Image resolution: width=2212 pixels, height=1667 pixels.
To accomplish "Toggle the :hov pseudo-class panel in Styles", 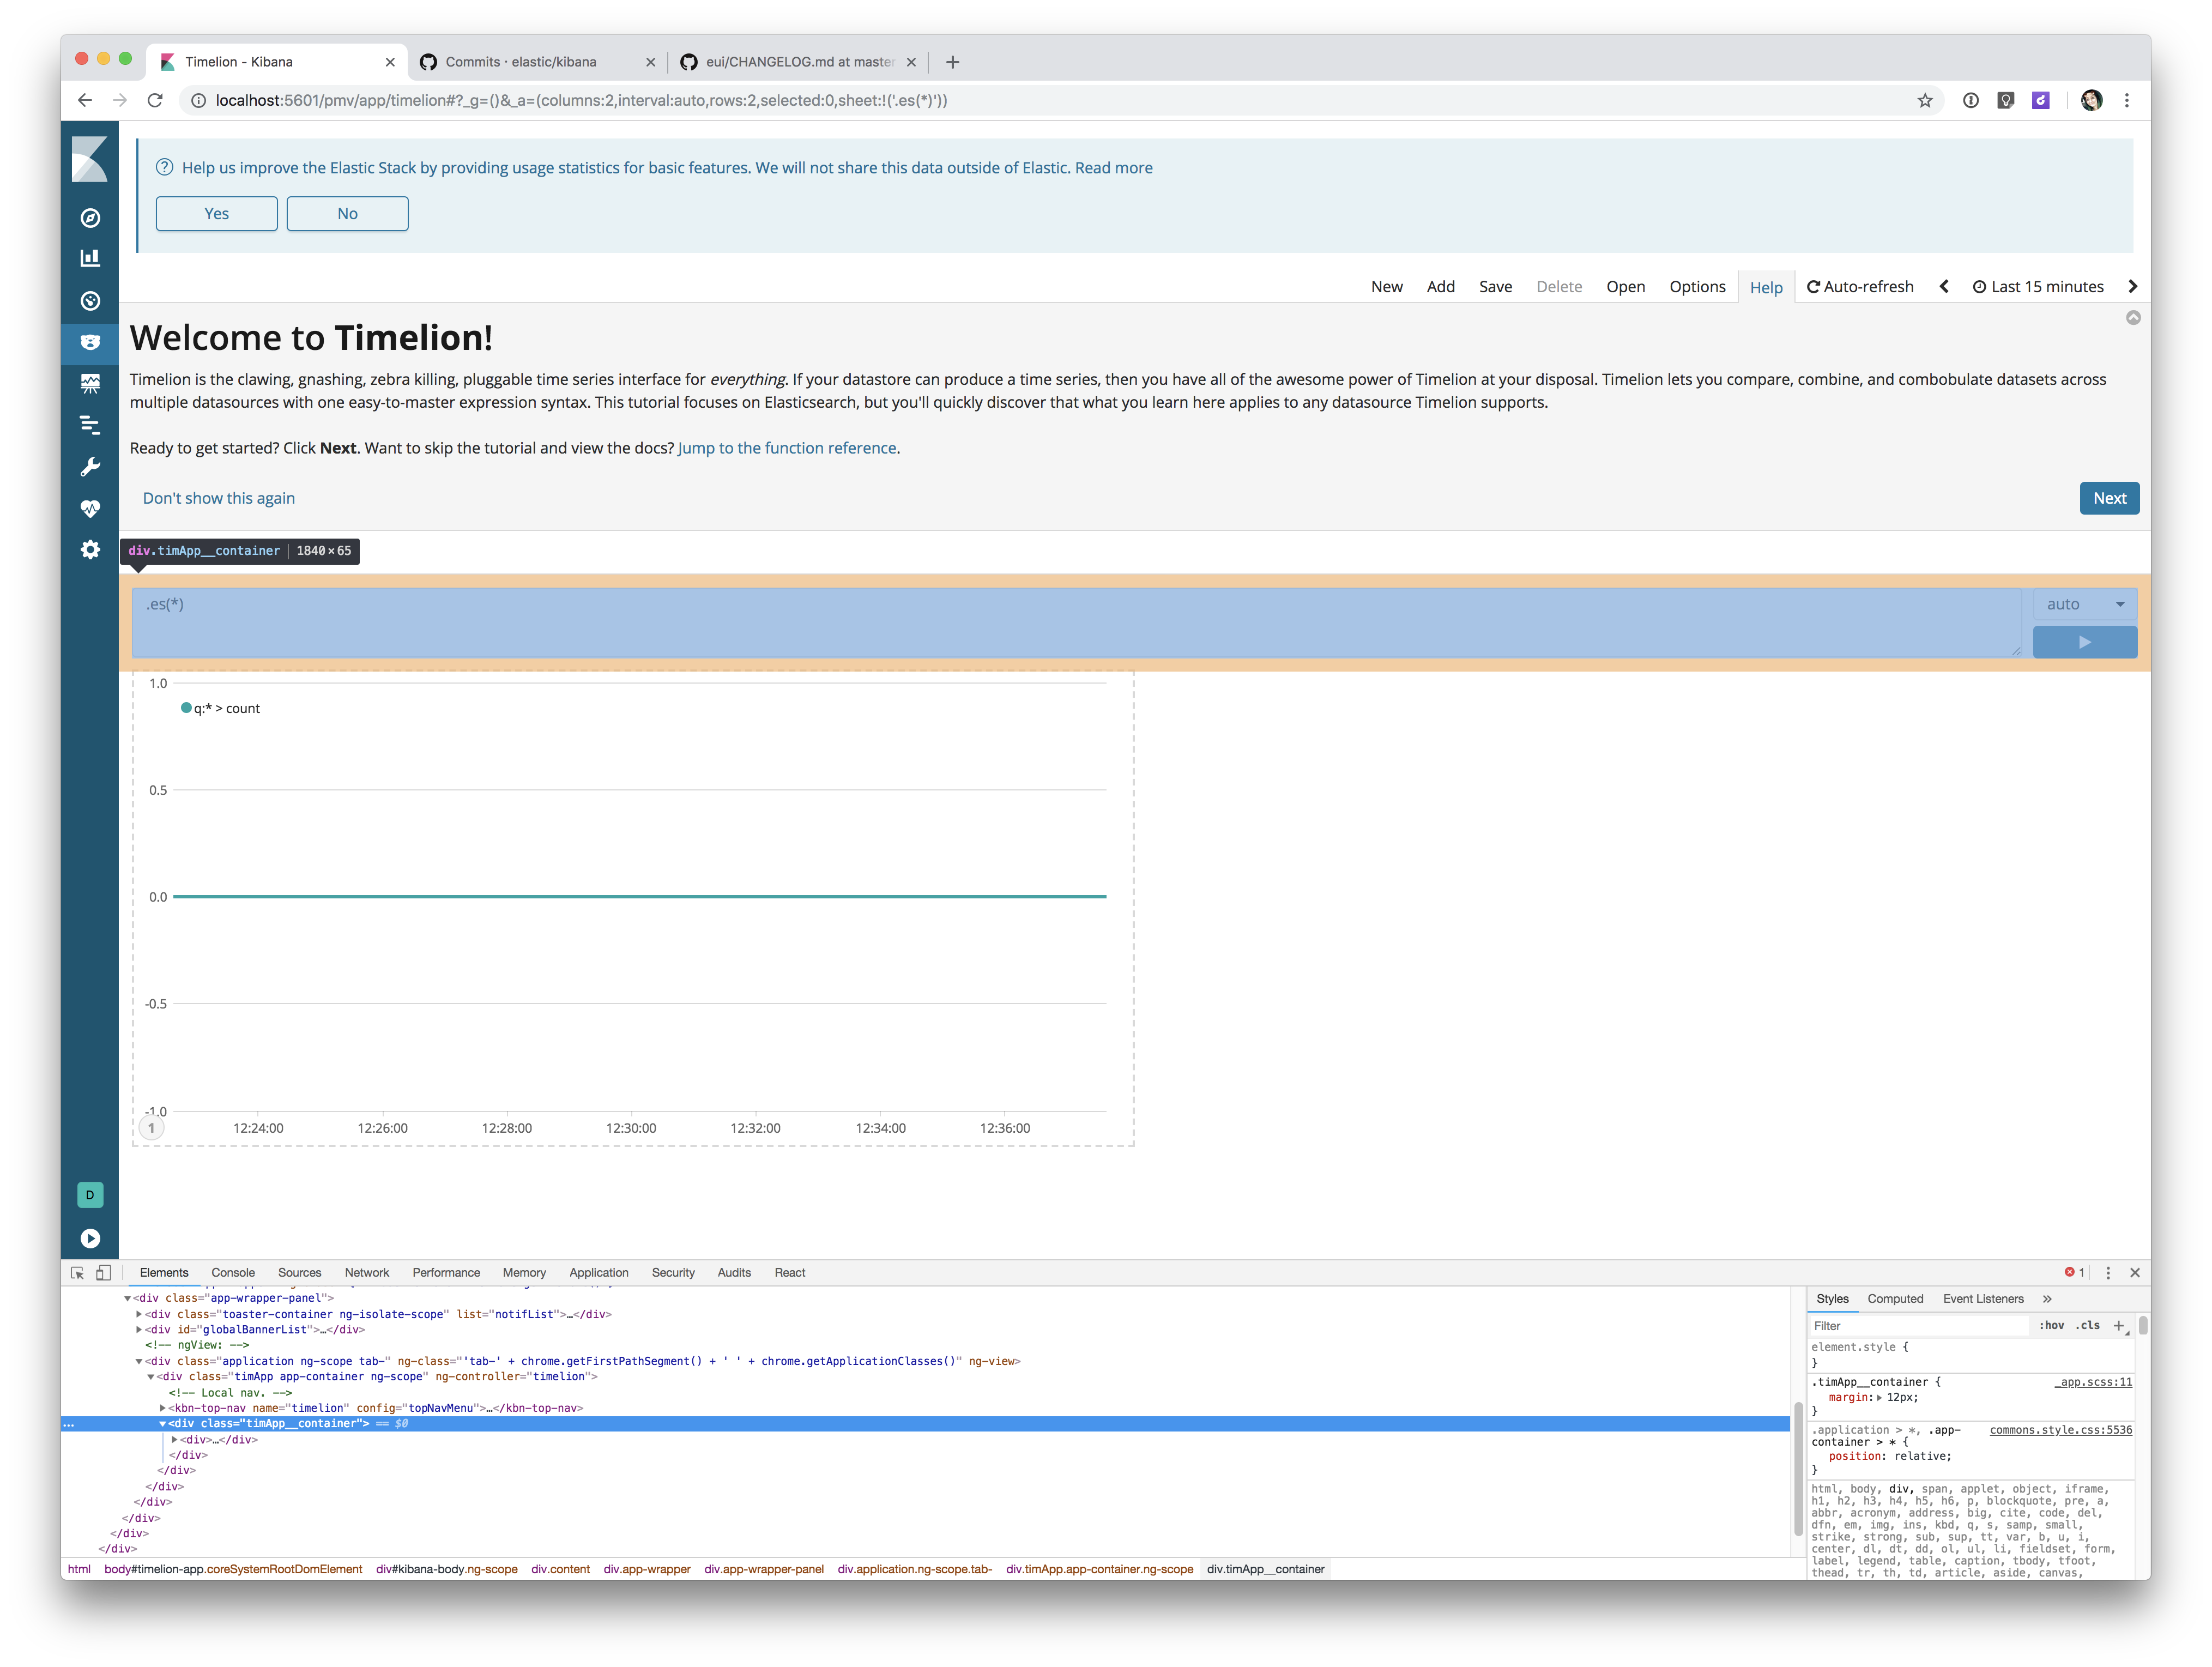I will (2052, 1325).
